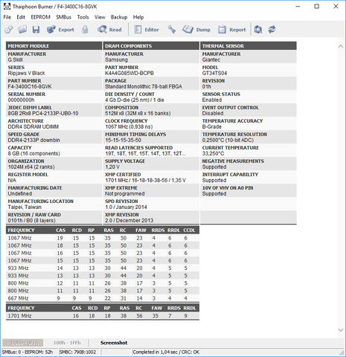Viewport: 346px width, 357px height.
Task: Open the View menu
Action: pos(100,17)
